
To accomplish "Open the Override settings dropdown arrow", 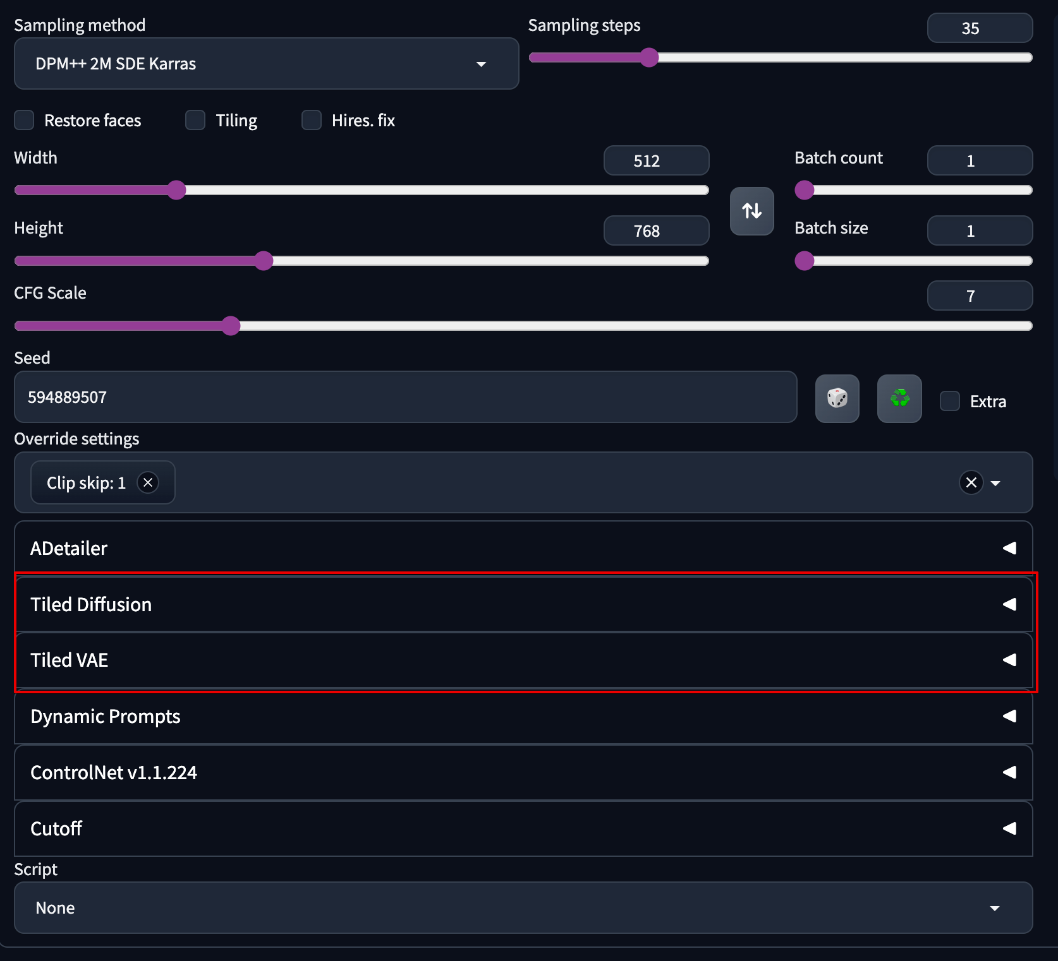I will 995,484.
